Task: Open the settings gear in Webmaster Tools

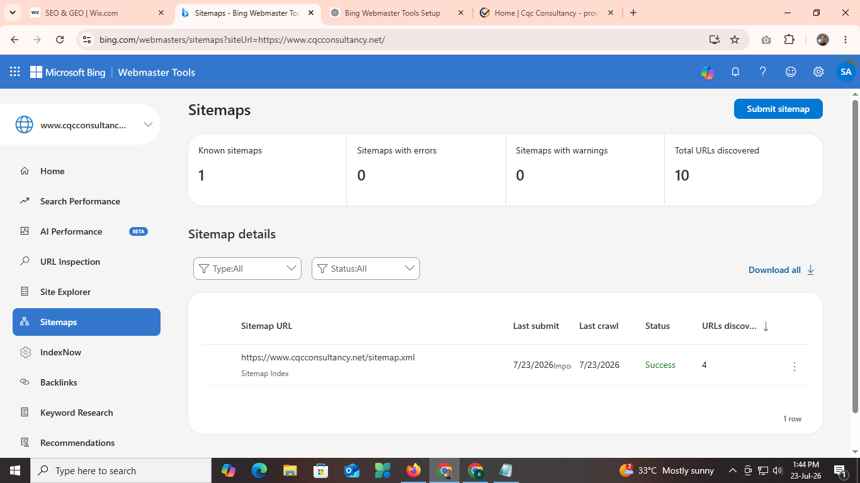Action: click(818, 72)
